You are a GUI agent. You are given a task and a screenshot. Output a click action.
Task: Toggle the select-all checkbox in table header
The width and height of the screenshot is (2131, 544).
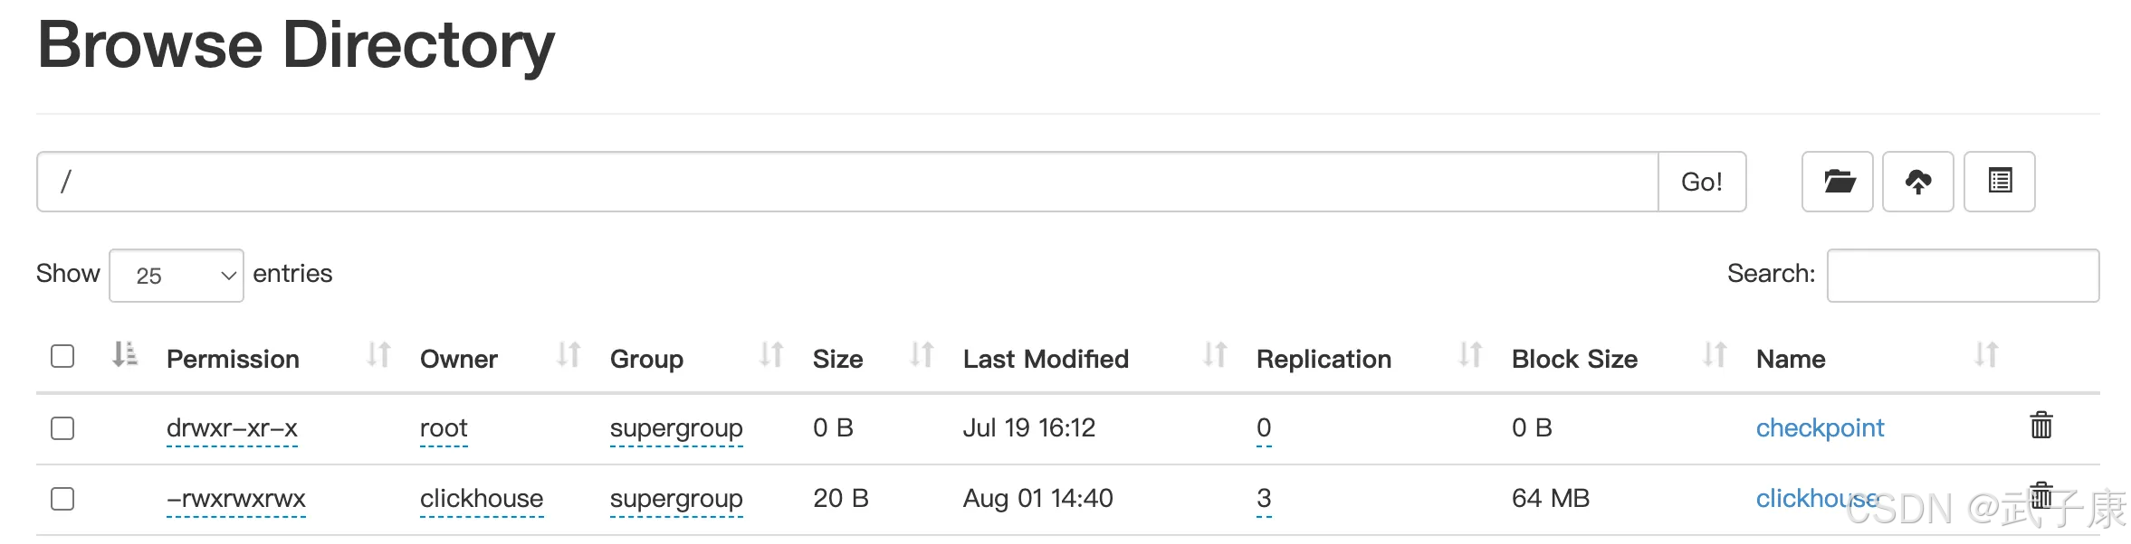pos(62,356)
